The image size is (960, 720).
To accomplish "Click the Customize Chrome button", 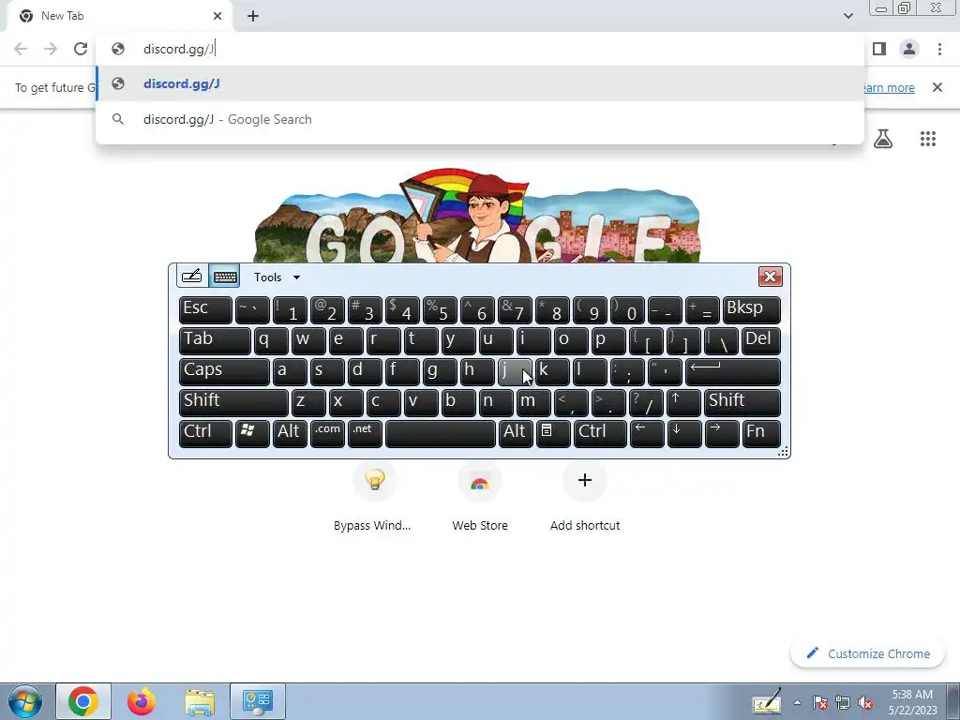I will coord(867,653).
